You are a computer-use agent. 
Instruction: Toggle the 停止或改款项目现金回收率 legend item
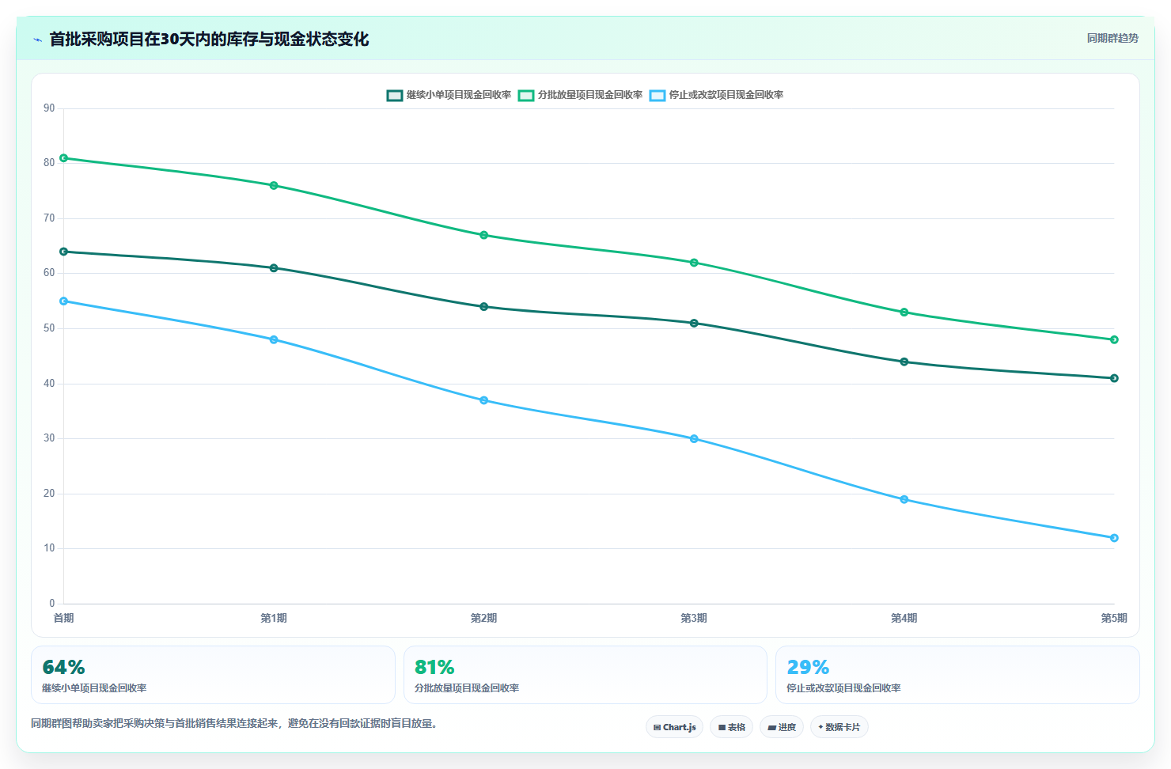(716, 95)
